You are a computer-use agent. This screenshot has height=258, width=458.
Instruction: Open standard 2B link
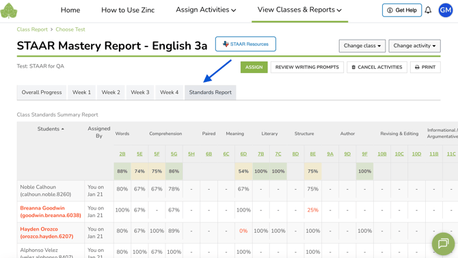[x=122, y=154]
